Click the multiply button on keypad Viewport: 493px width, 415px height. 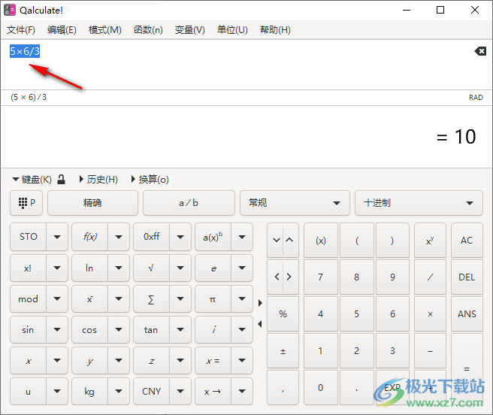[x=430, y=314]
